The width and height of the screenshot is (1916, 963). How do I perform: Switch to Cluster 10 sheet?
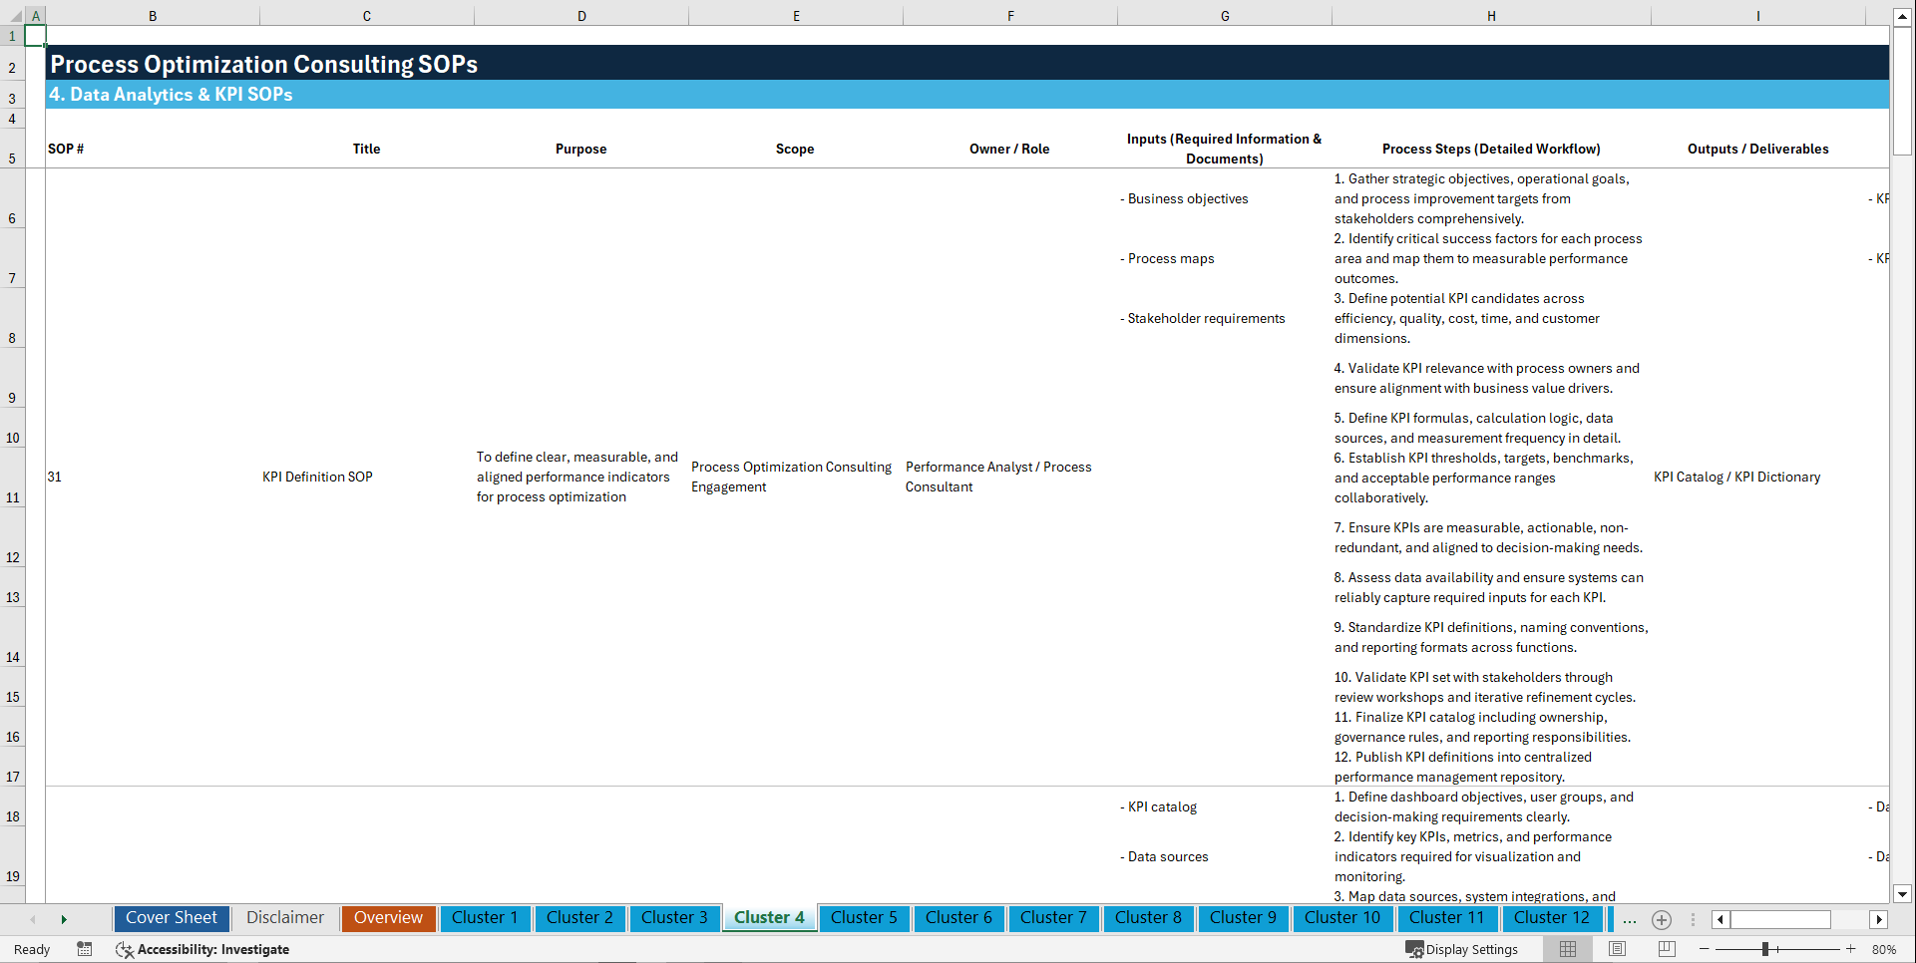tap(1342, 918)
